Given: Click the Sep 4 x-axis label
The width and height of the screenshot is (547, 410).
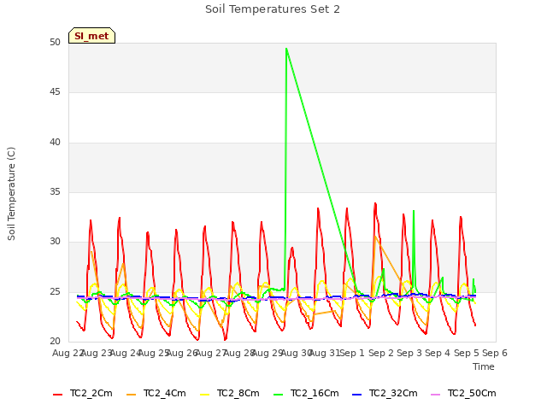Looking at the screenshot, I should coord(438,353).
